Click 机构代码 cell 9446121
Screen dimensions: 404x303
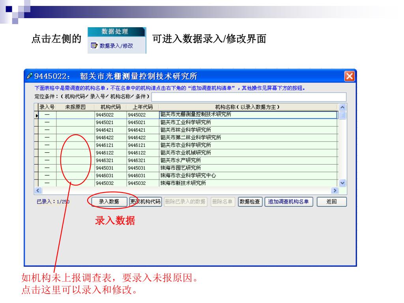[111, 145]
